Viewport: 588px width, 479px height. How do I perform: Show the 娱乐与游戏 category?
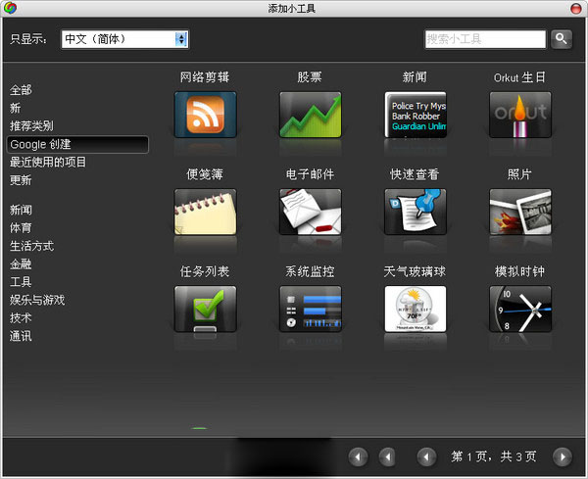point(37,300)
